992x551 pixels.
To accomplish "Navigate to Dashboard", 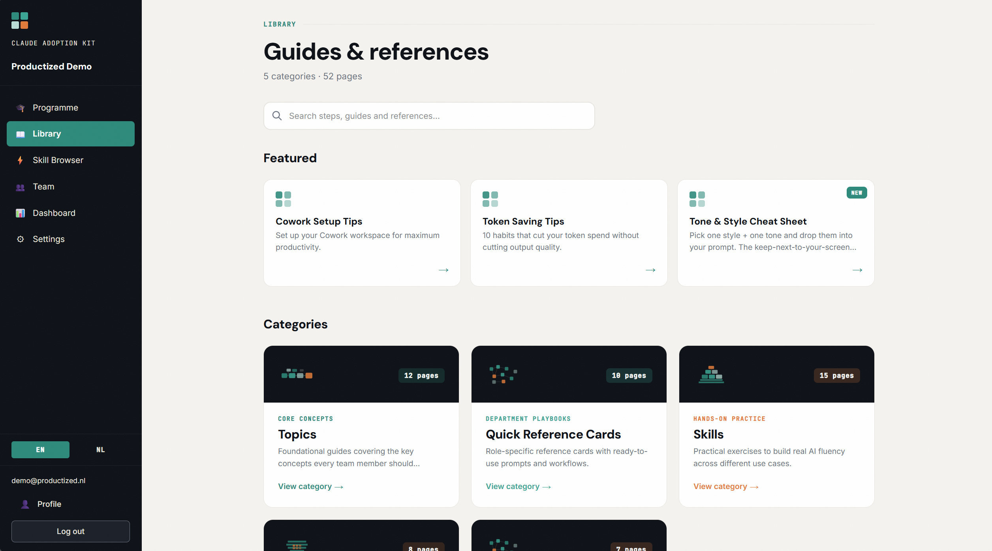I will (x=71, y=213).
